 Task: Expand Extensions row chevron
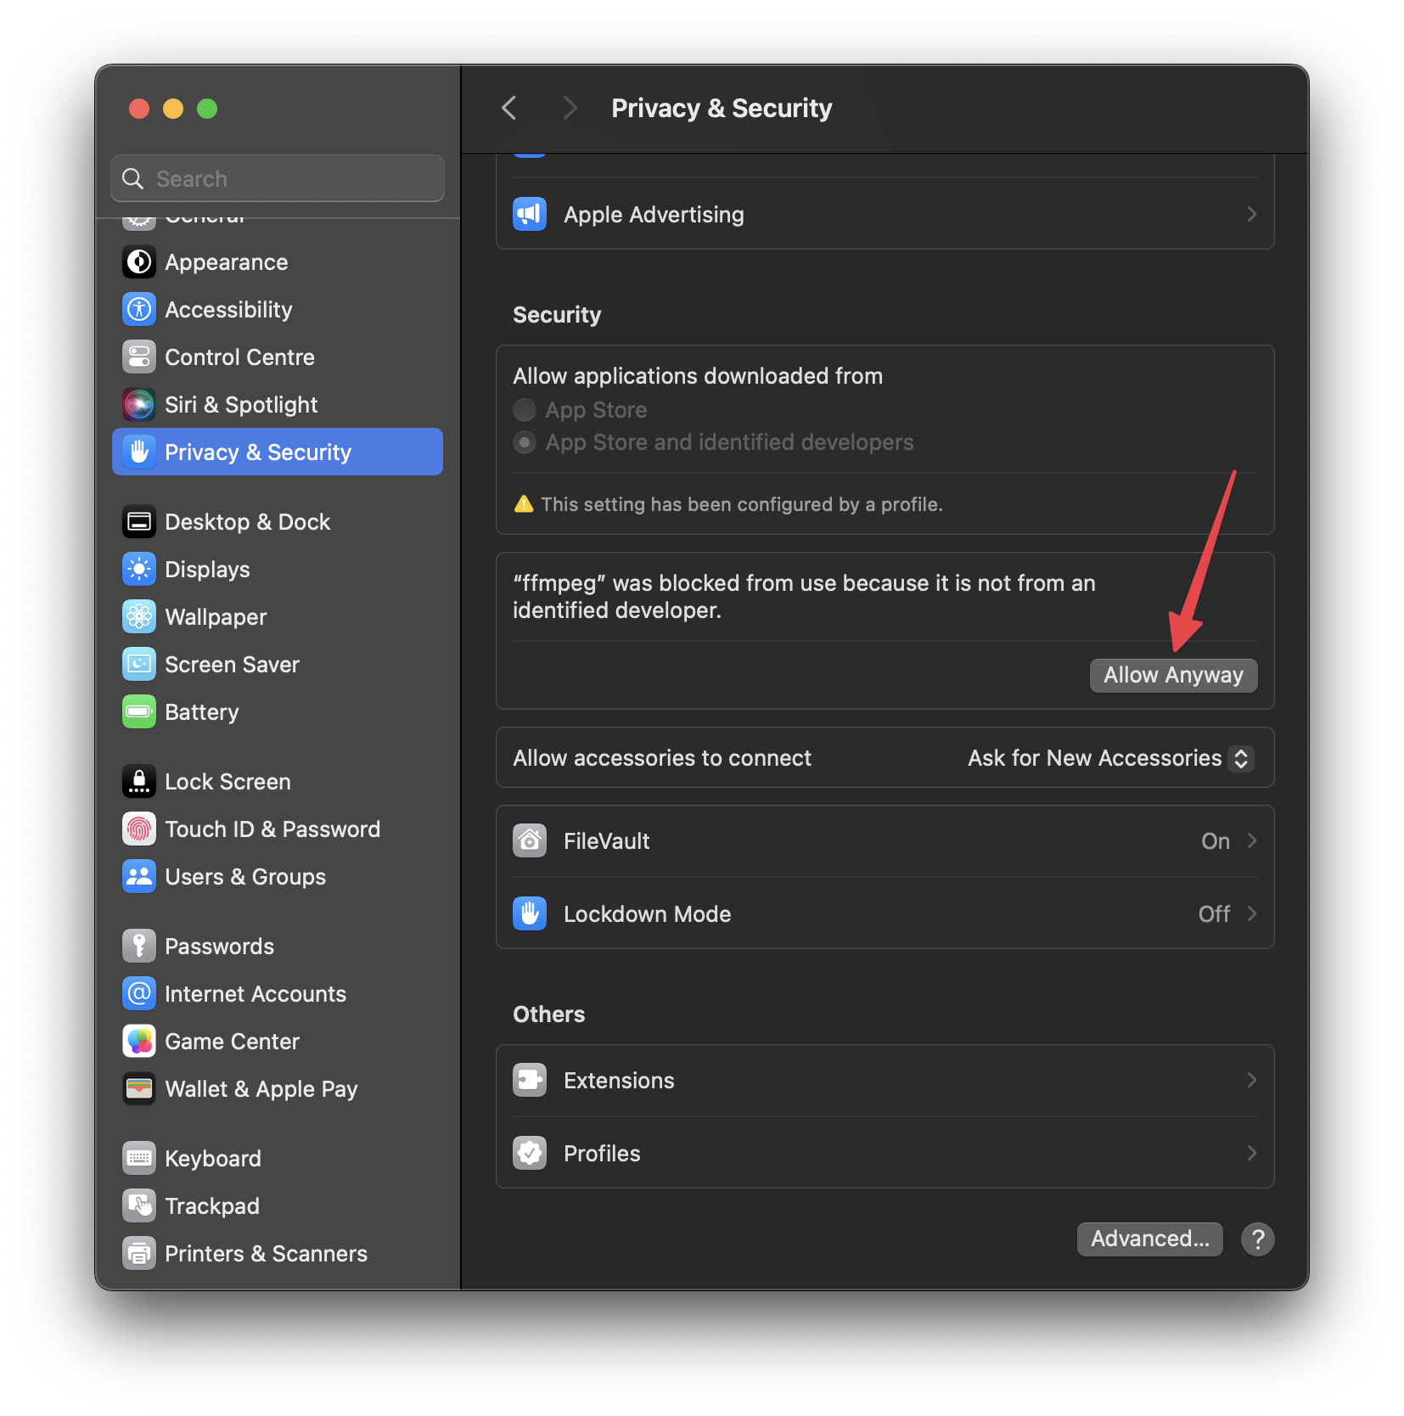(1252, 1081)
